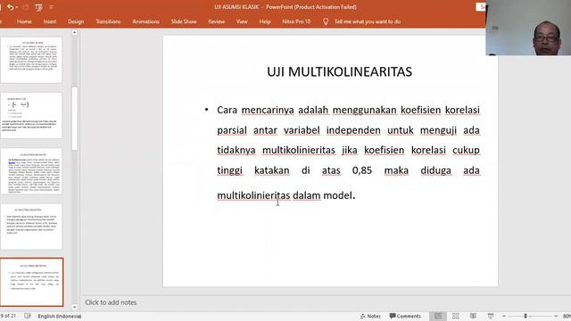
Task: Click the slide thumbnail panel scrollbar handle
Action: [x=75, y=119]
